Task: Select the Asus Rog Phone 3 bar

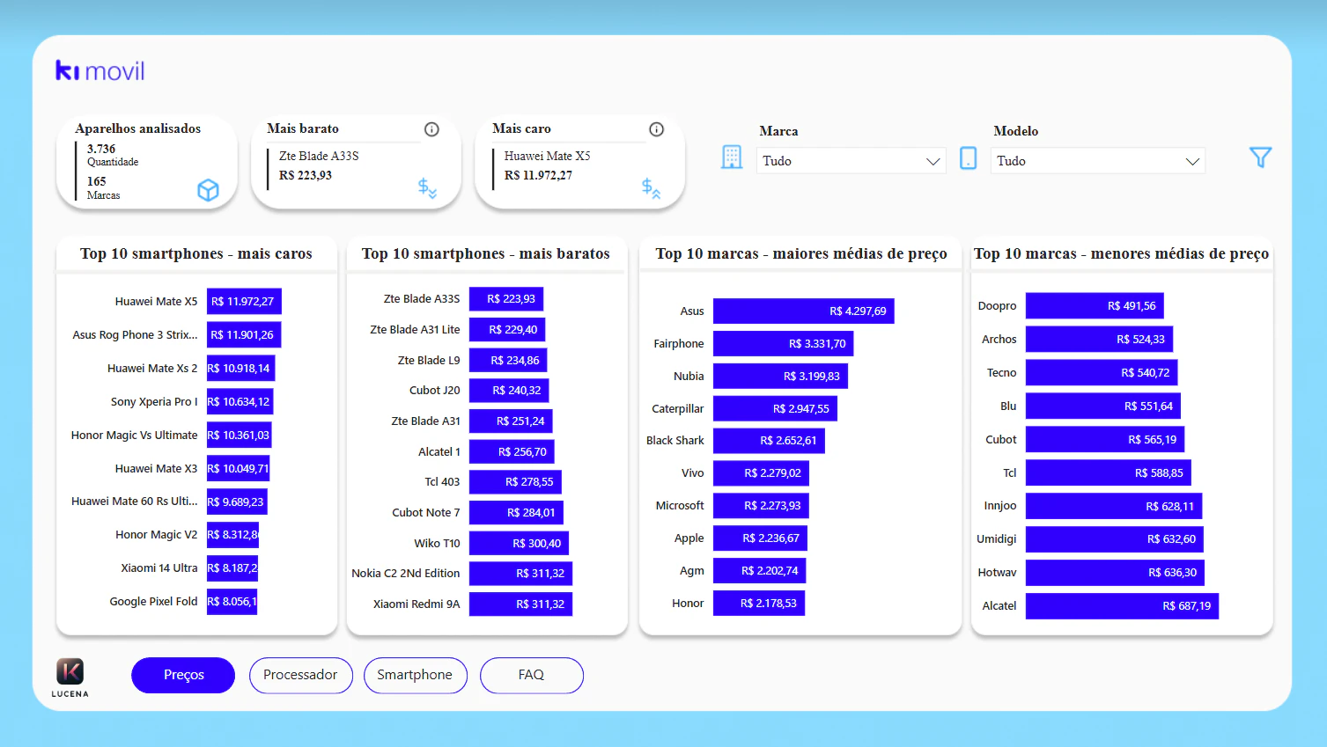Action: (x=244, y=334)
